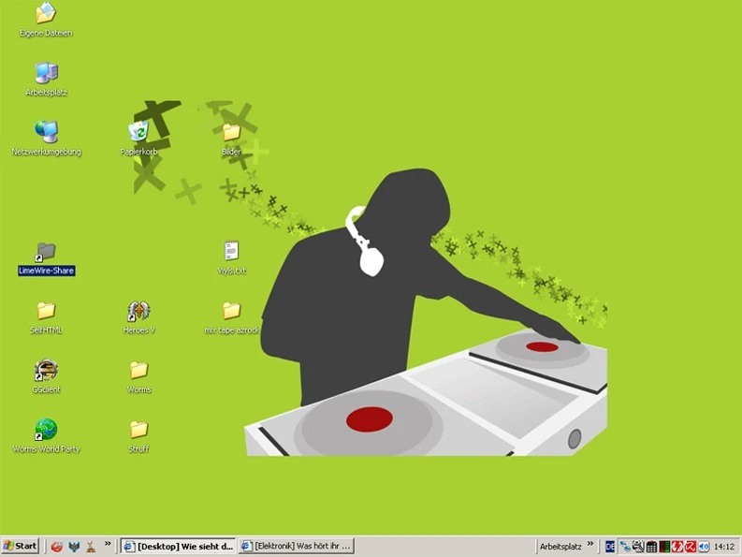Expand the Arbeitsplatz toolbar chevron

point(590,544)
